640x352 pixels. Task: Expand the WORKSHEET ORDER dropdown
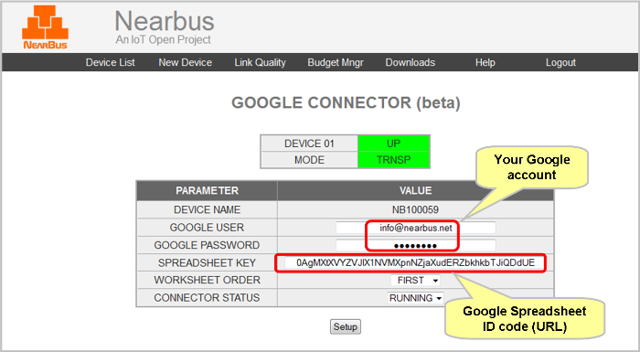[415, 281]
